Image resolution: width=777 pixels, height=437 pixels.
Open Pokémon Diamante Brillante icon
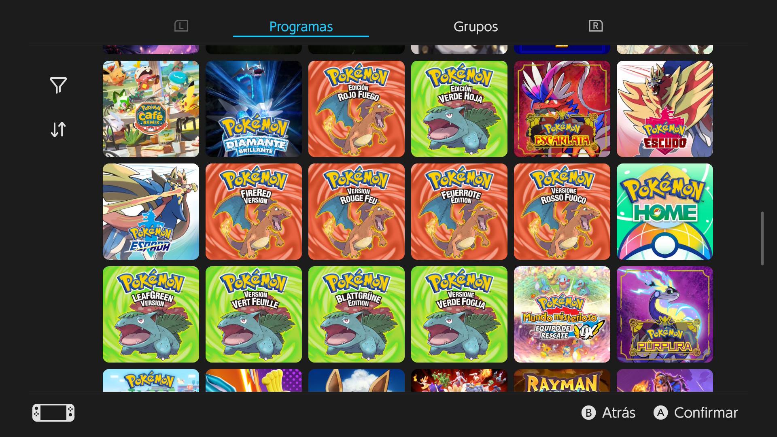(253, 109)
